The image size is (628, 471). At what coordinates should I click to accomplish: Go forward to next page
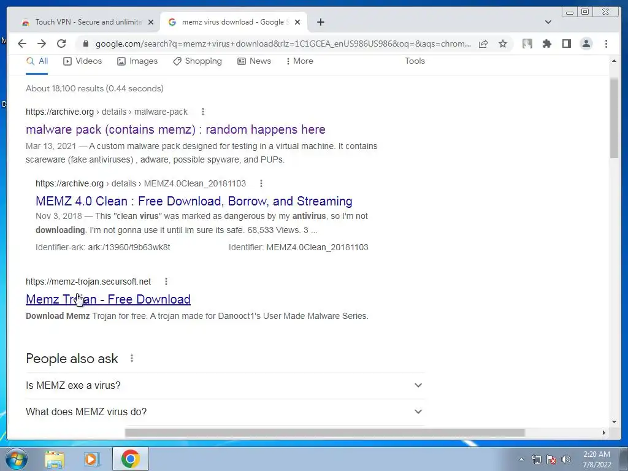click(42, 44)
